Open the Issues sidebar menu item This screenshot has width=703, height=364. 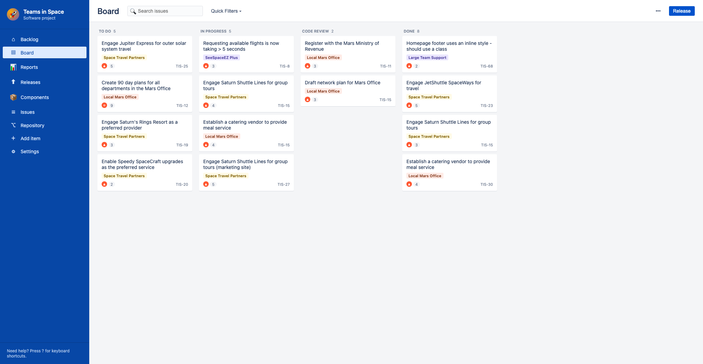27,112
